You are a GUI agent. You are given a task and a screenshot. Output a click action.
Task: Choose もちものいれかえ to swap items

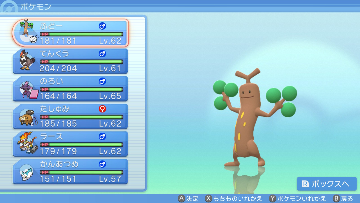(238, 198)
